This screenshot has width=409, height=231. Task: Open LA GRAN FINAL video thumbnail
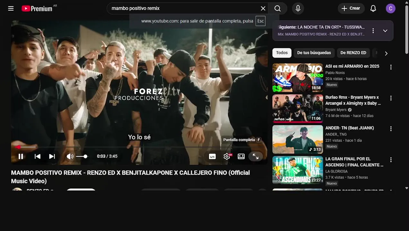coord(298,170)
